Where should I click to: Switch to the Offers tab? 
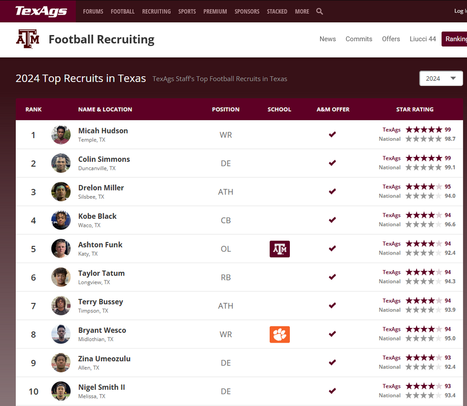pos(391,39)
